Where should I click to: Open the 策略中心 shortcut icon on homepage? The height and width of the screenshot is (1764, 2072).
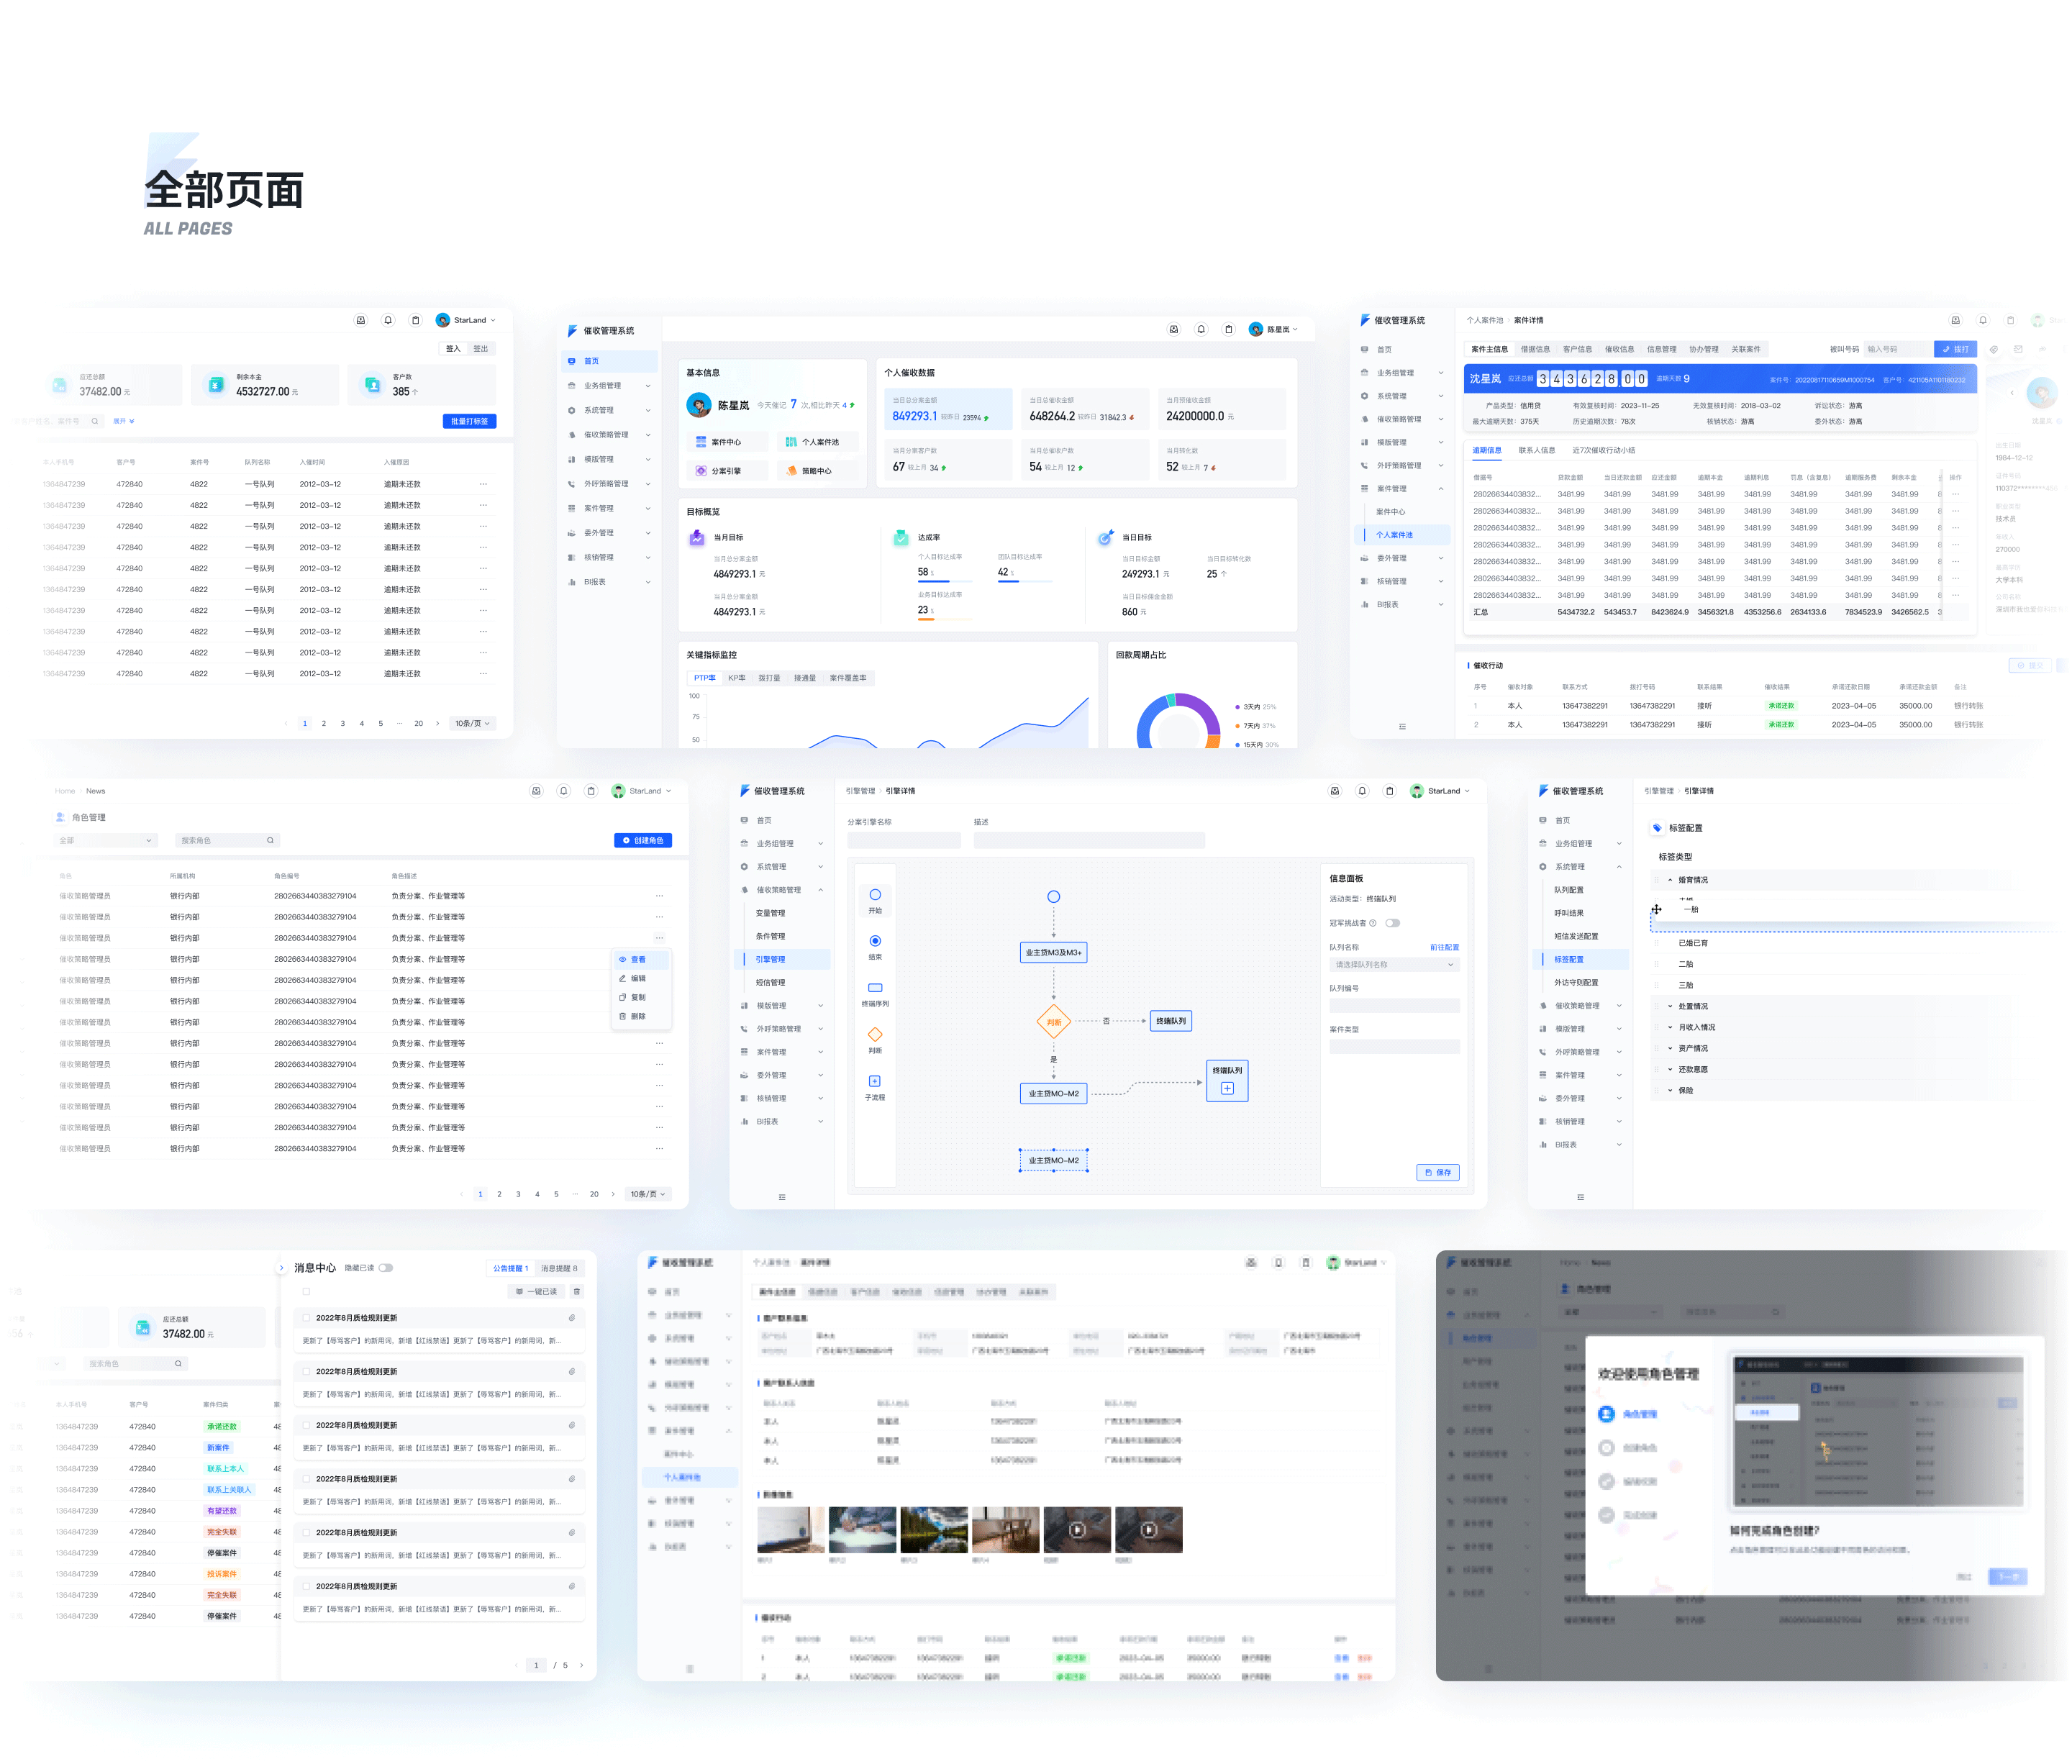(x=792, y=470)
